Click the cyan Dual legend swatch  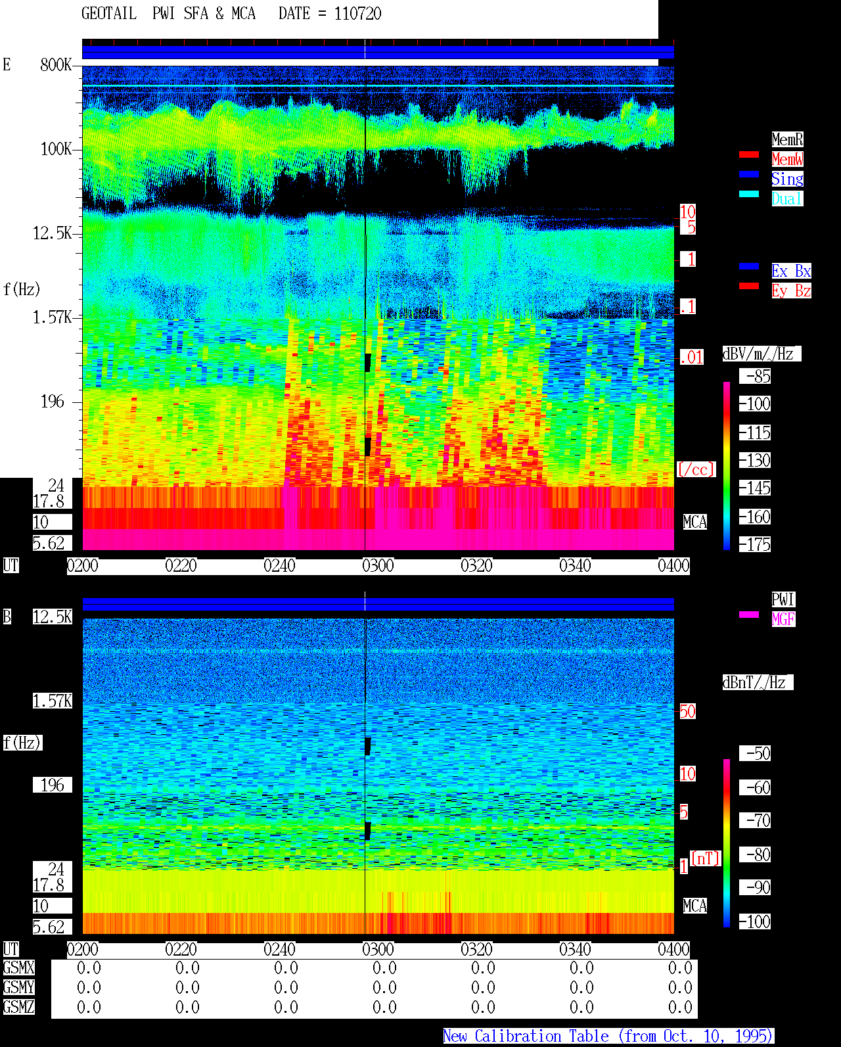pyautogui.click(x=749, y=194)
